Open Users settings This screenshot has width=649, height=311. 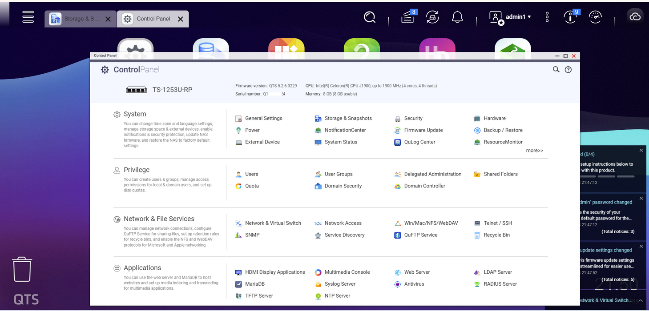tap(246, 174)
